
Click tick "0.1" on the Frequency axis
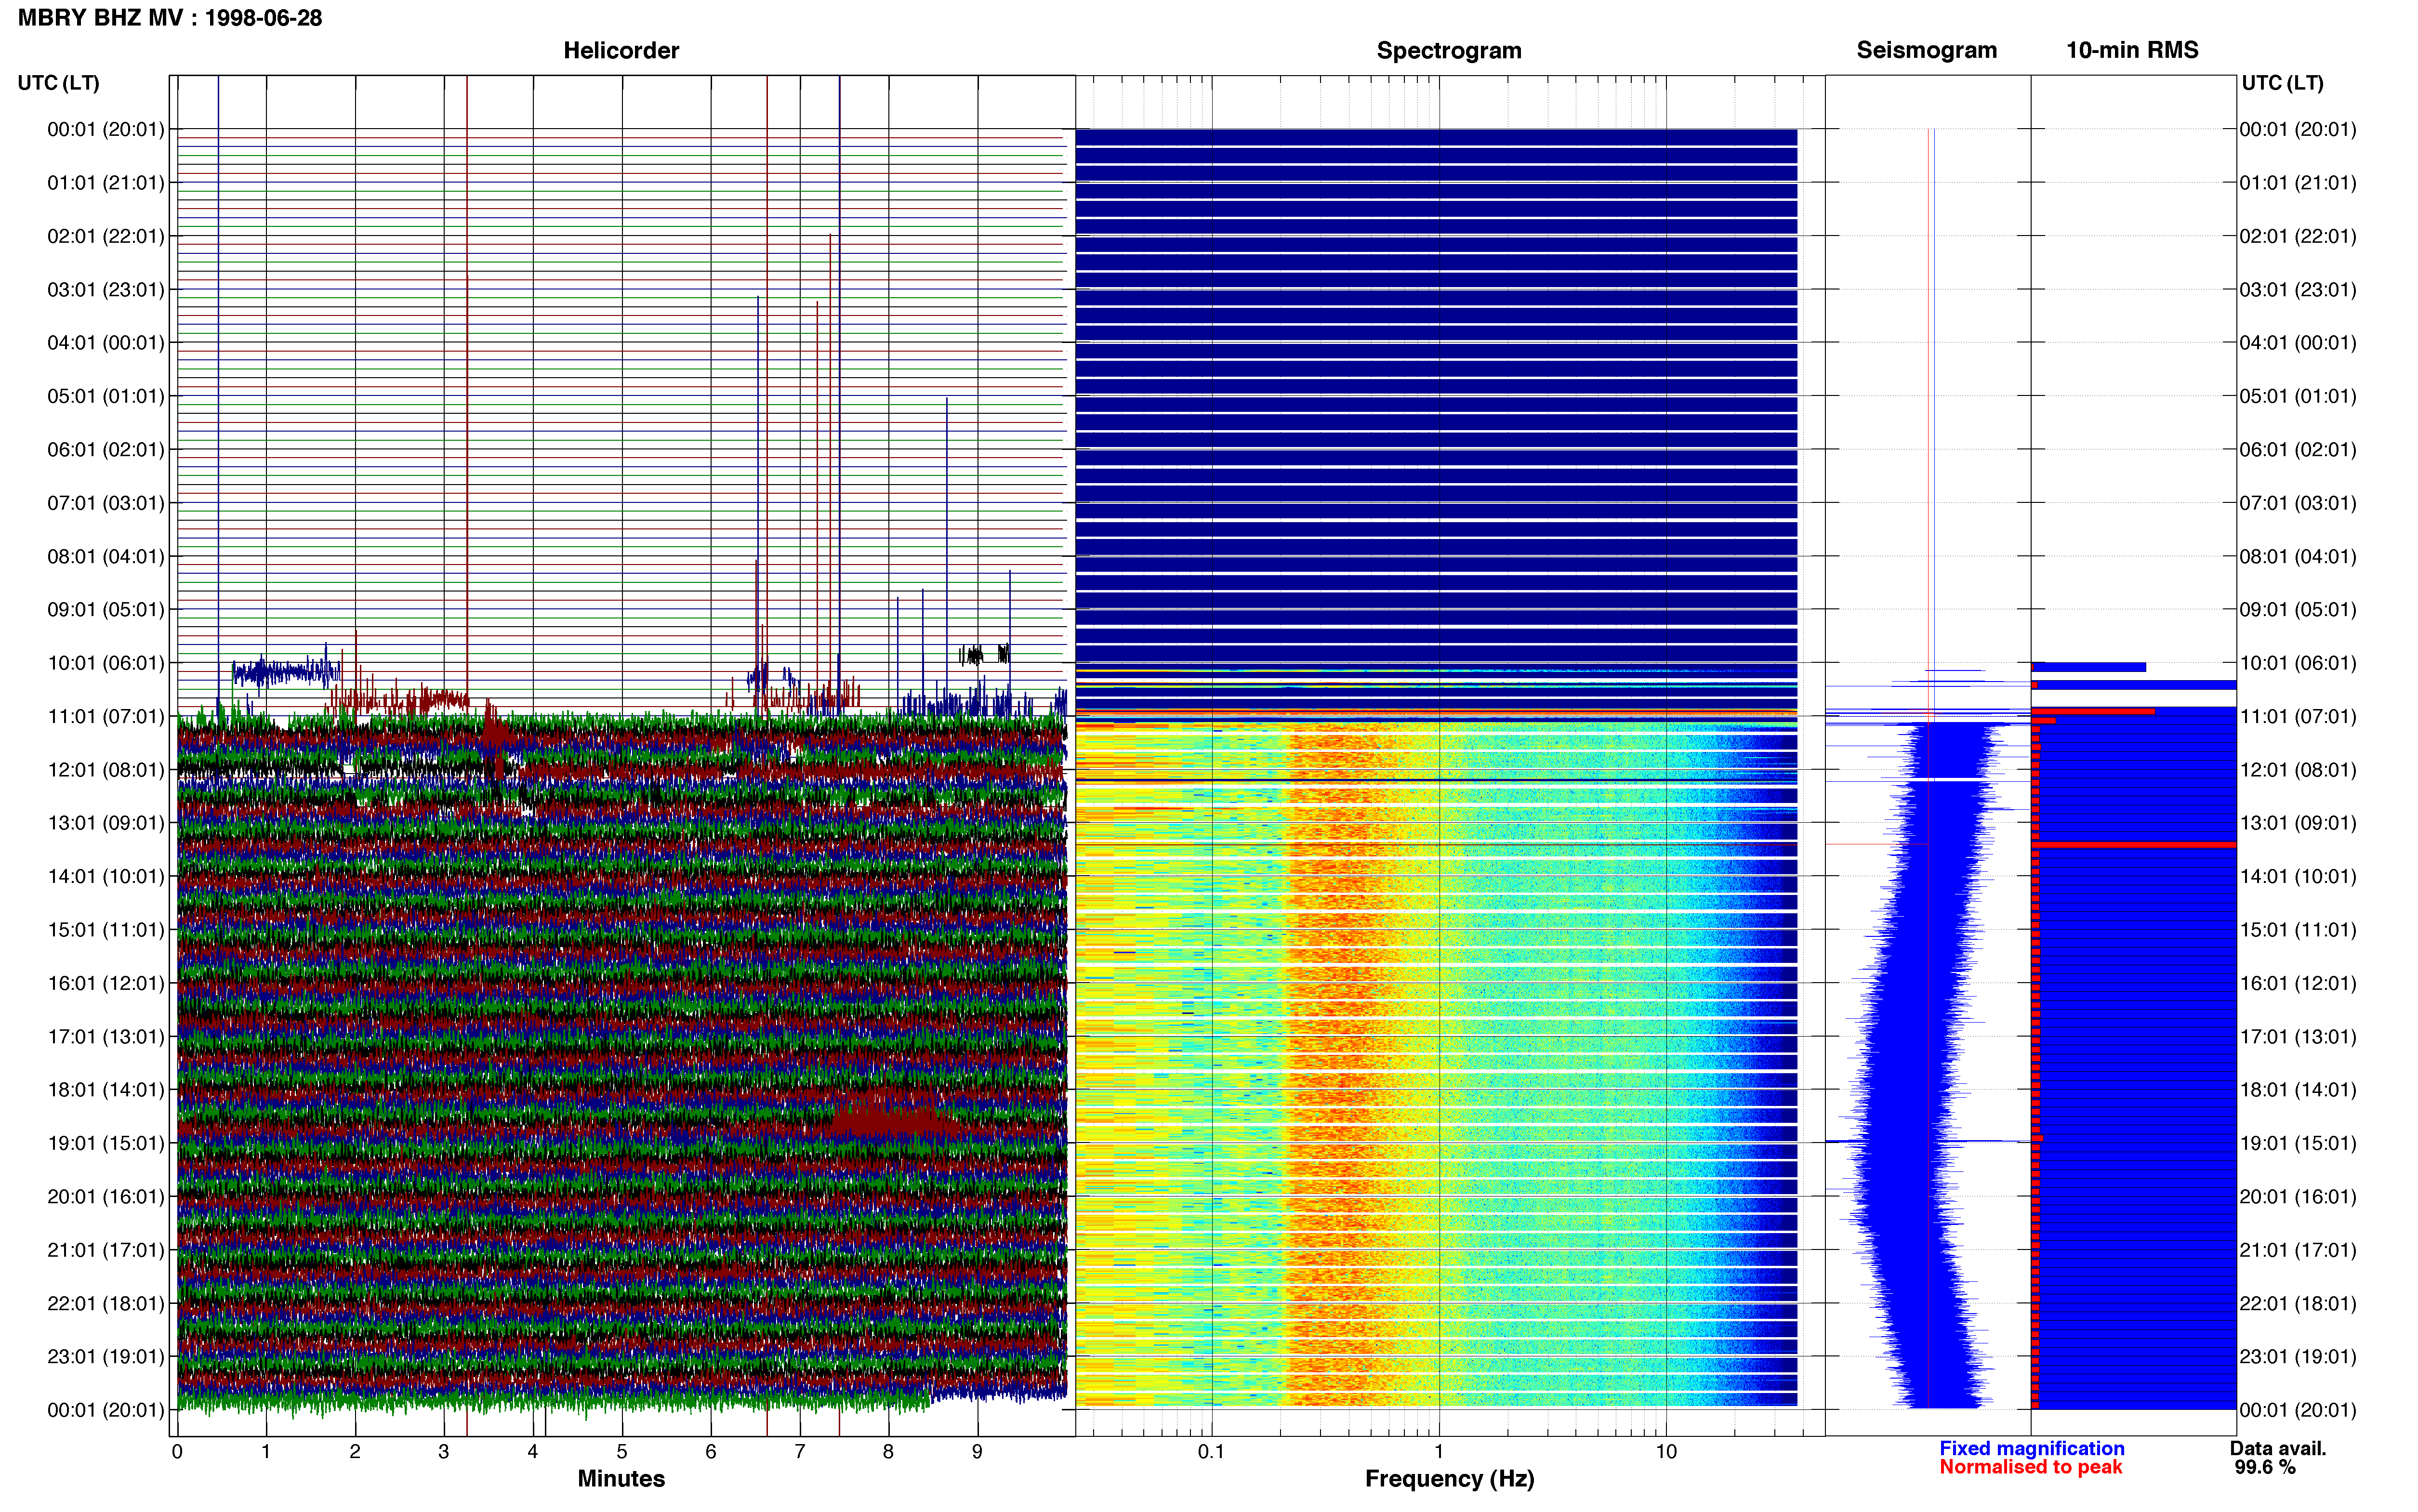pyautogui.click(x=1211, y=1452)
